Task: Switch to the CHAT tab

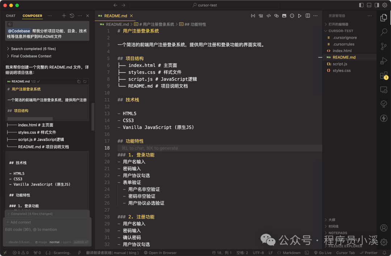Action: pos(10,16)
